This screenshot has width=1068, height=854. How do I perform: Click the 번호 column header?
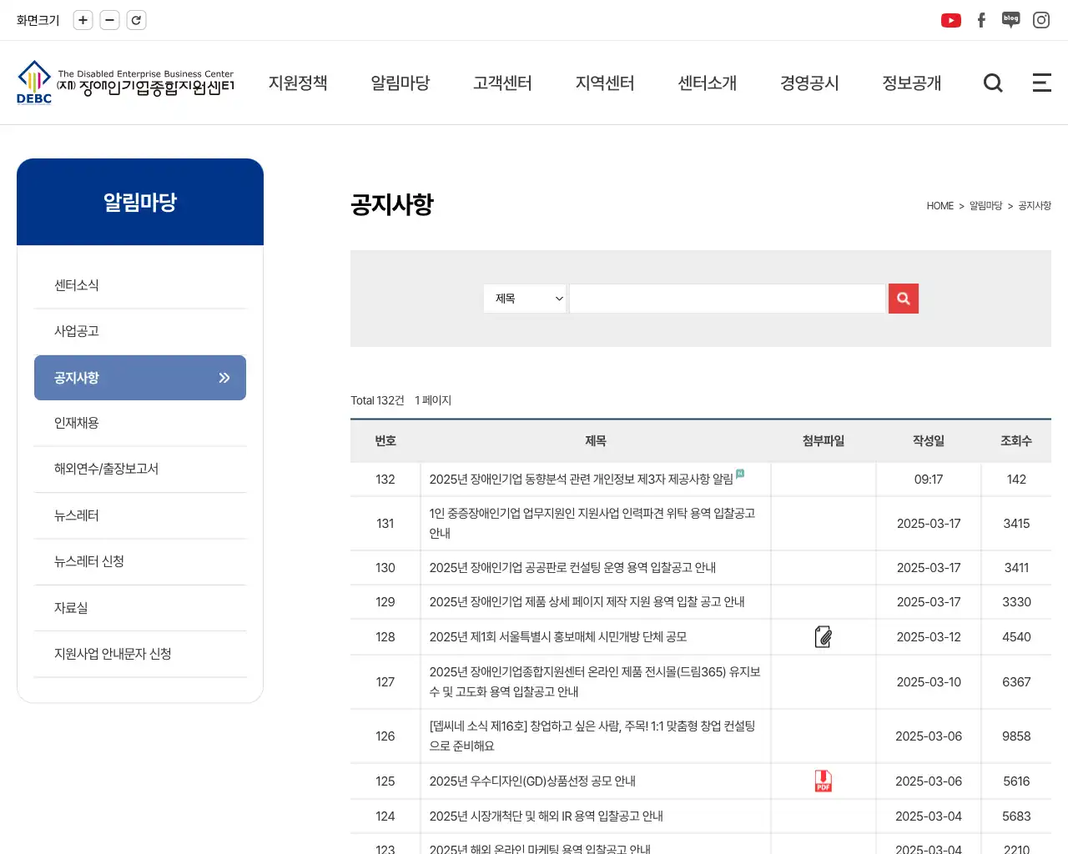[385, 441]
